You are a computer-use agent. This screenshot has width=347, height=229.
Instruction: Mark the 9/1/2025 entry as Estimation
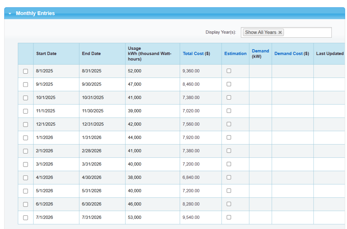tap(229, 84)
